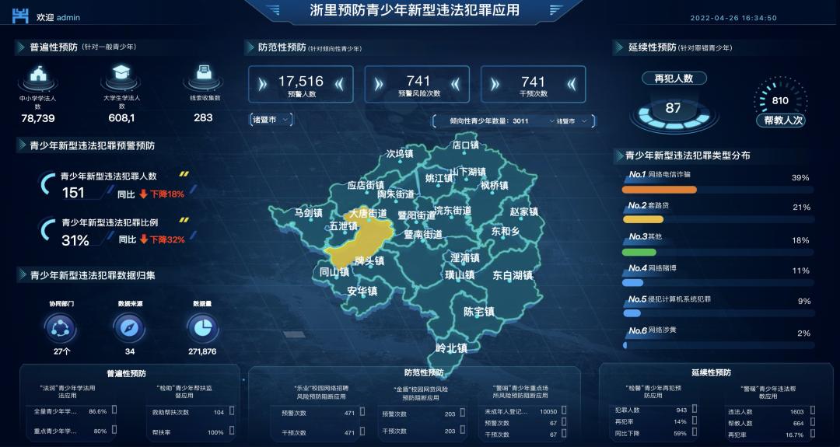Select 安华镇 on the map
Image resolution: width=840 pixels, height=447 pixels.
pos(362,292)
